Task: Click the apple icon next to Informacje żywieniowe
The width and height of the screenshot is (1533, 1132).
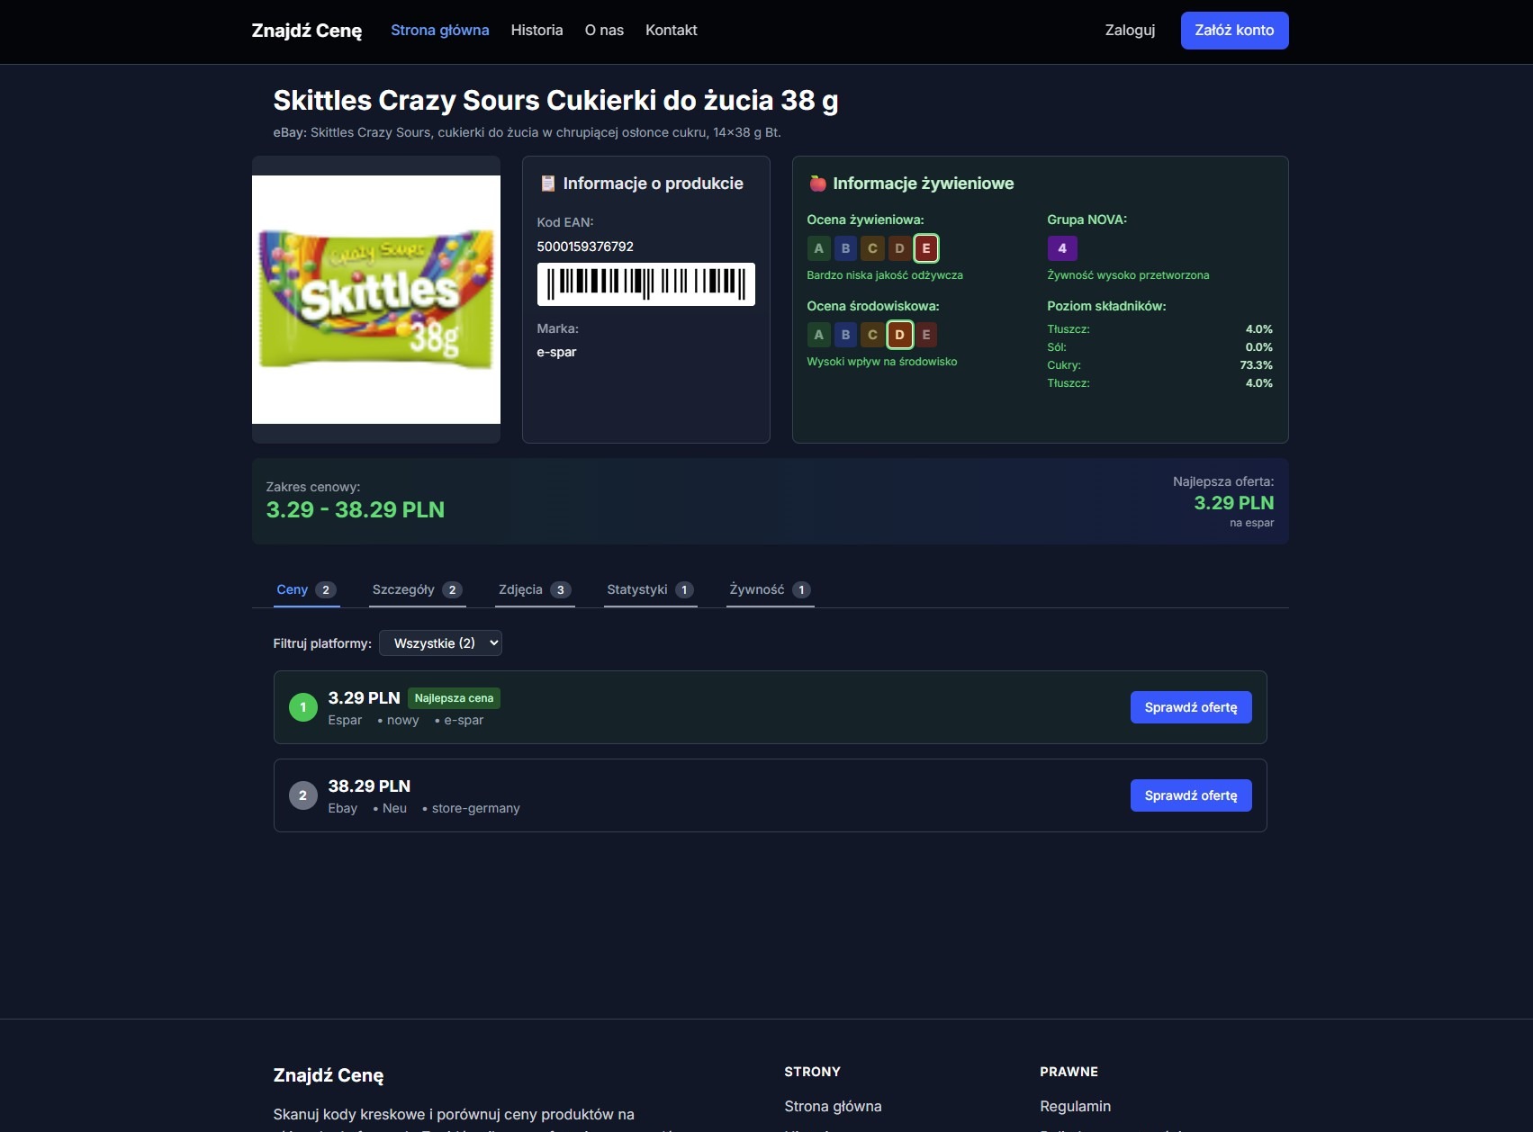Action: (817, 183)
